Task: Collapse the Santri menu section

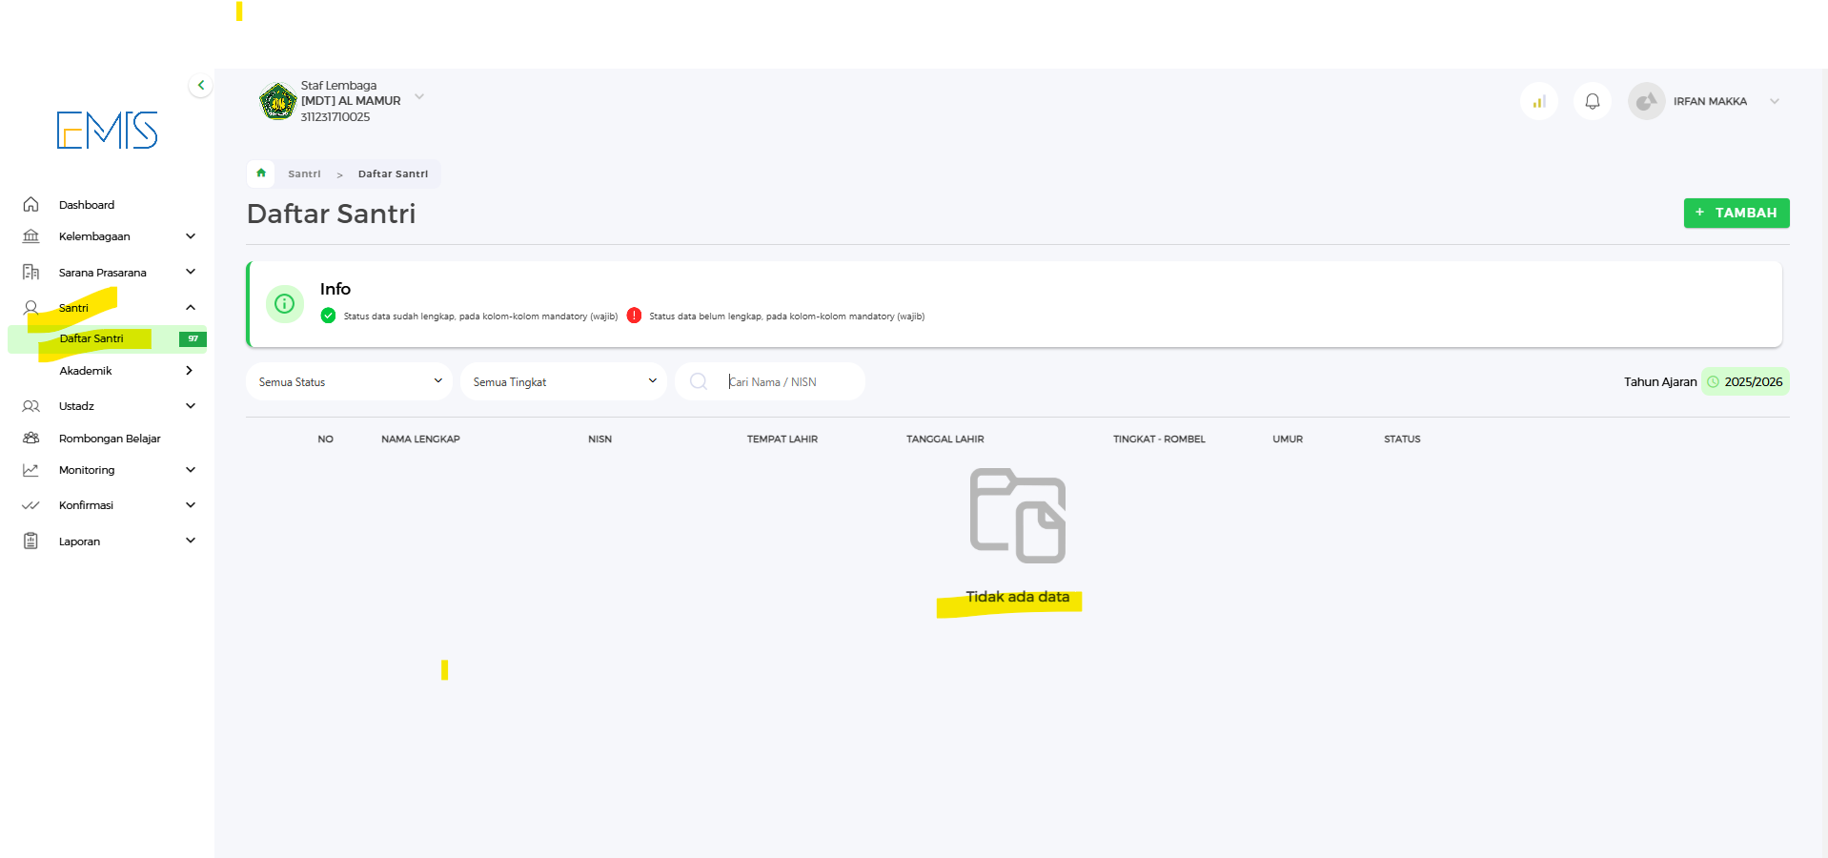Action: [191, 308]
